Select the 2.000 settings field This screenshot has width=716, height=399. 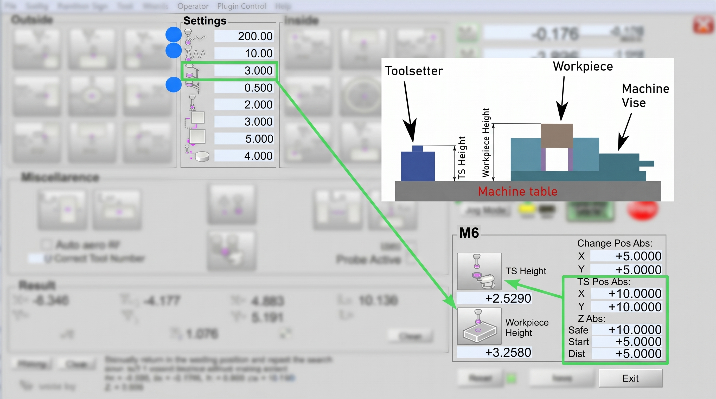(x=244, y=105)
